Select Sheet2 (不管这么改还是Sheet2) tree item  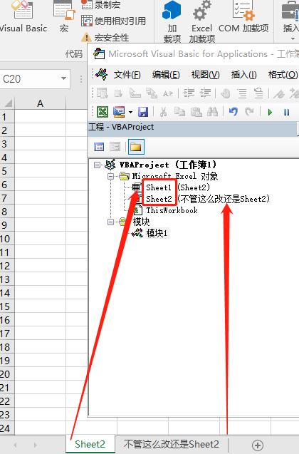pos(208,199)
